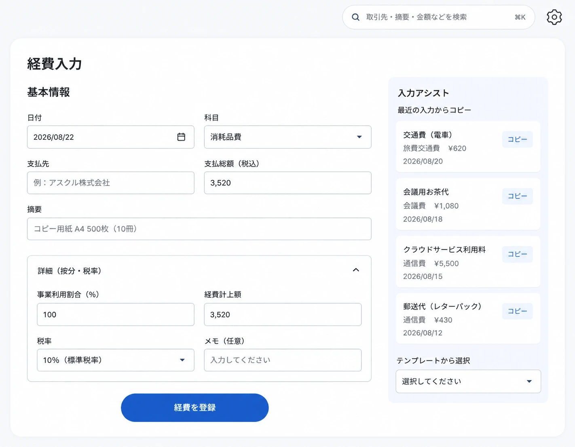575x447 pixels.
Task: Click the 経費入力 page title
Action: [55, 64]
